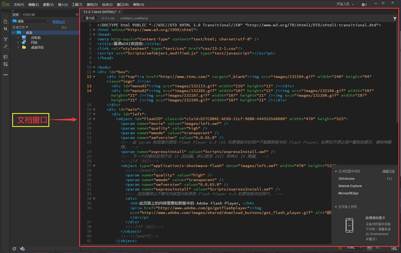Open related file swfobject_modified.js

click(134, 18)
